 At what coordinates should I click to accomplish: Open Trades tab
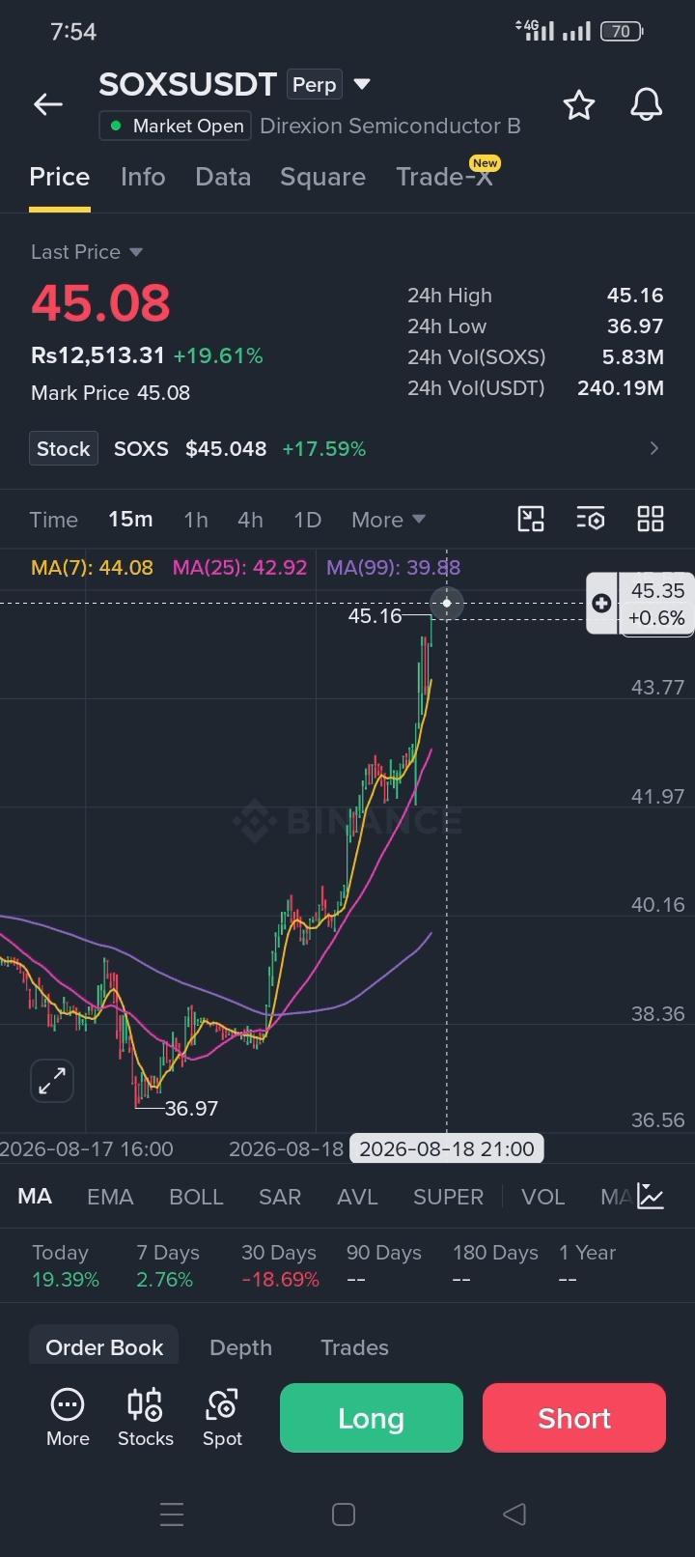tap(354, 1347)
